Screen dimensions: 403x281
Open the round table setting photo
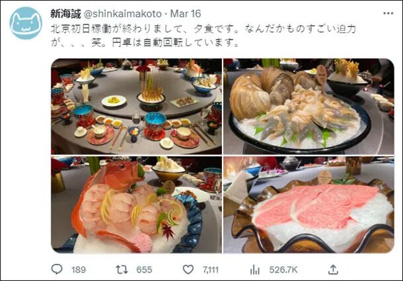click(137, 106)
